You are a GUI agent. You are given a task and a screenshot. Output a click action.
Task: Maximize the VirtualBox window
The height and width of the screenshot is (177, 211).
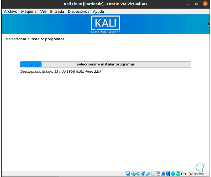[196, 4]
